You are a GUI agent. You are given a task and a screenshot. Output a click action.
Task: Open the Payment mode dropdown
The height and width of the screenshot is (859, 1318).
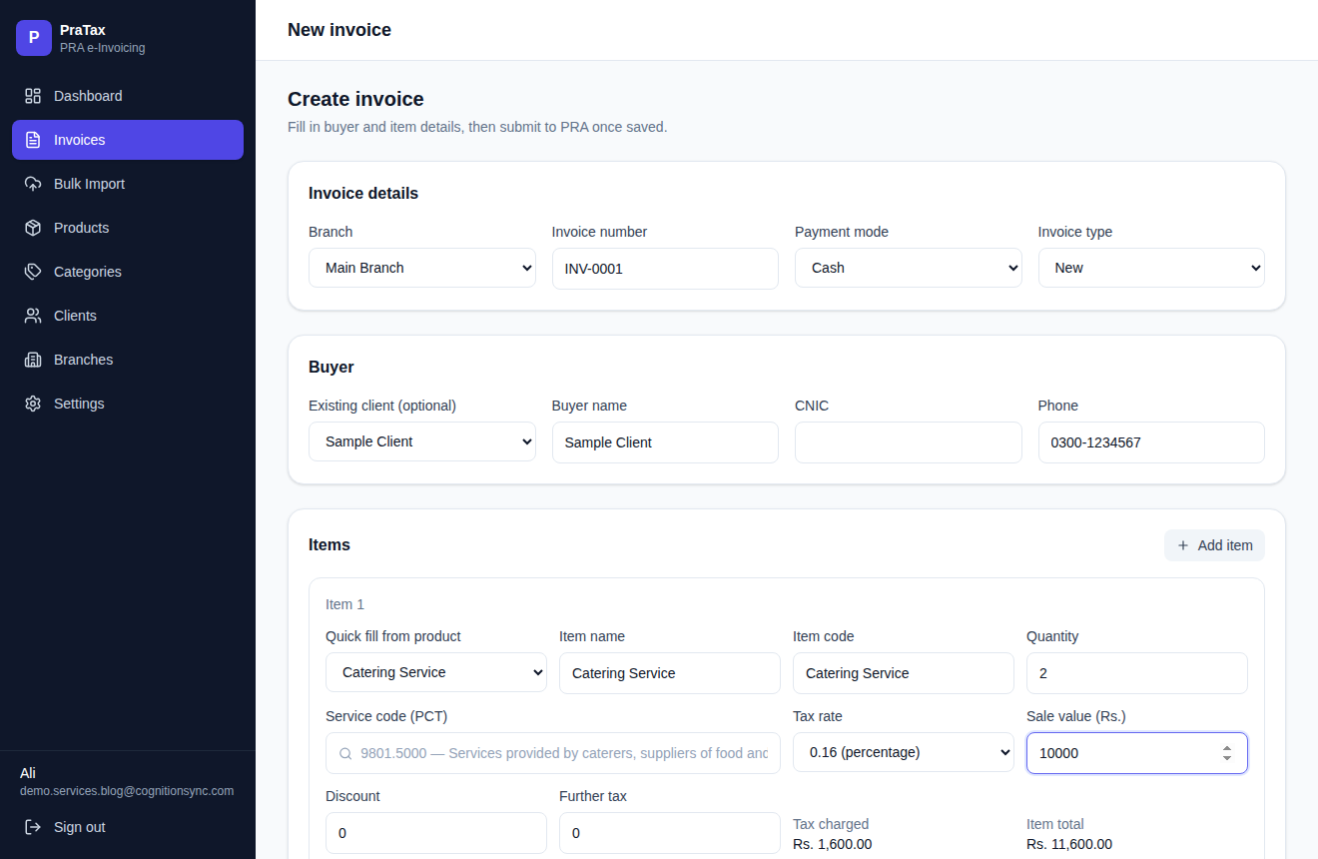[x=909, y=268]
